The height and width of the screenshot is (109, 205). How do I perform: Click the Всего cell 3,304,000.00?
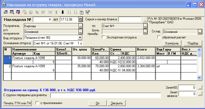[x=146, y=66]
